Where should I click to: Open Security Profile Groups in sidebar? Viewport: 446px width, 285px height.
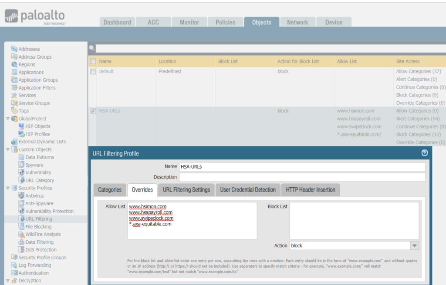click(42, 258)
